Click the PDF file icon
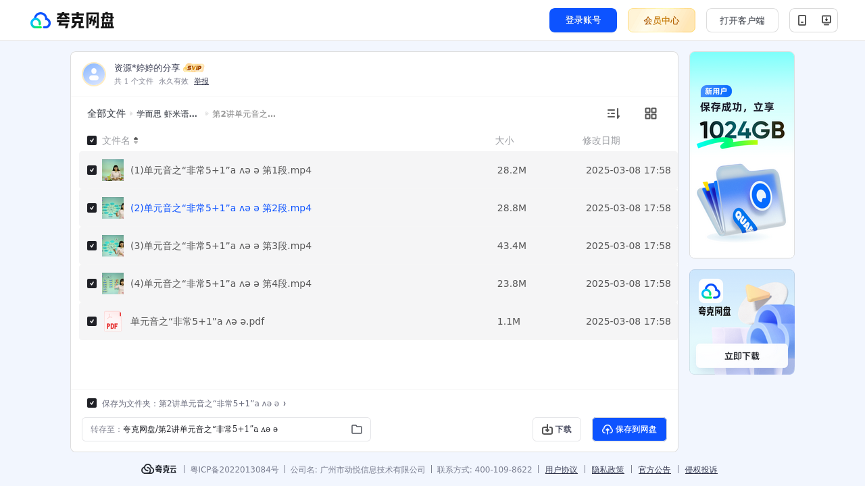 click(x=113, y=321)
